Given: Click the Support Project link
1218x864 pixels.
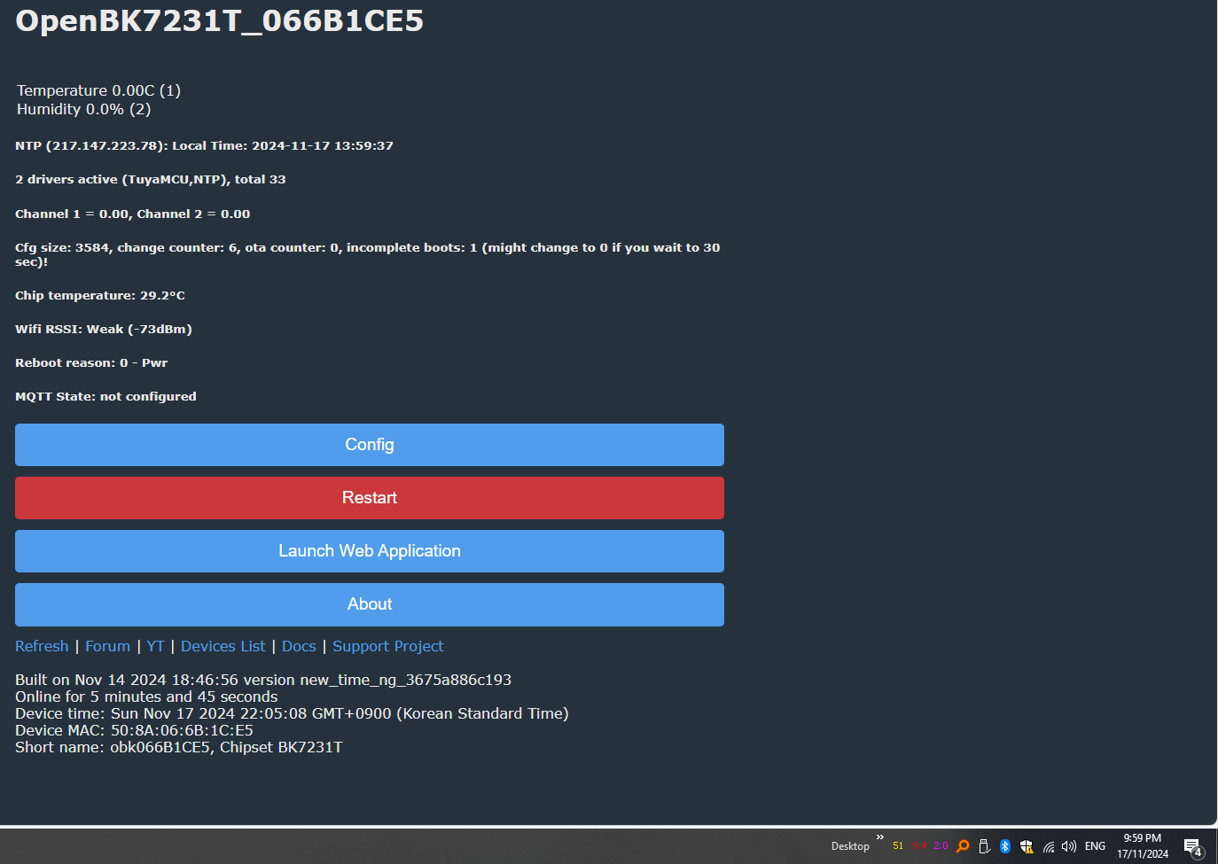Looking at the screenshot, I should (387, 646).
